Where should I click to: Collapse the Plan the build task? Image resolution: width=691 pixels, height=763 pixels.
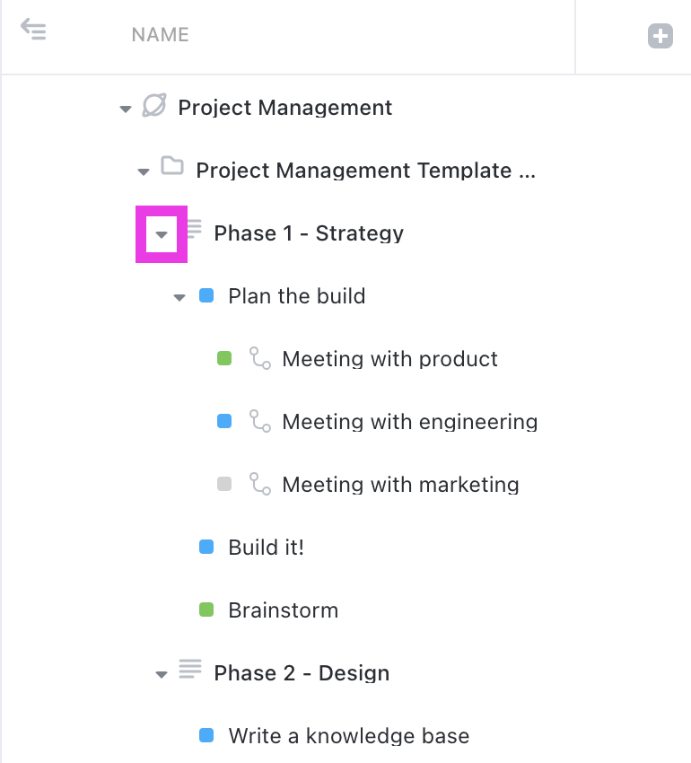coord(179,297)
